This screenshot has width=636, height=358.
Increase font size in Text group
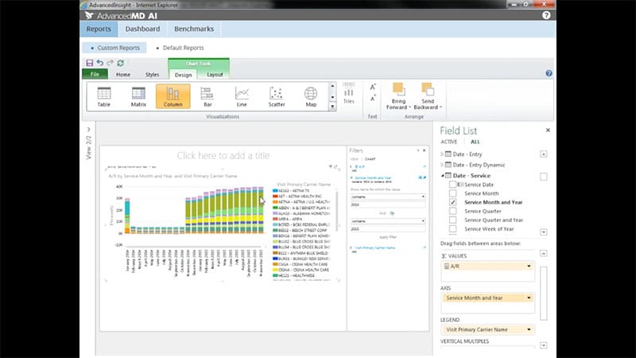[x=372, y=88]
